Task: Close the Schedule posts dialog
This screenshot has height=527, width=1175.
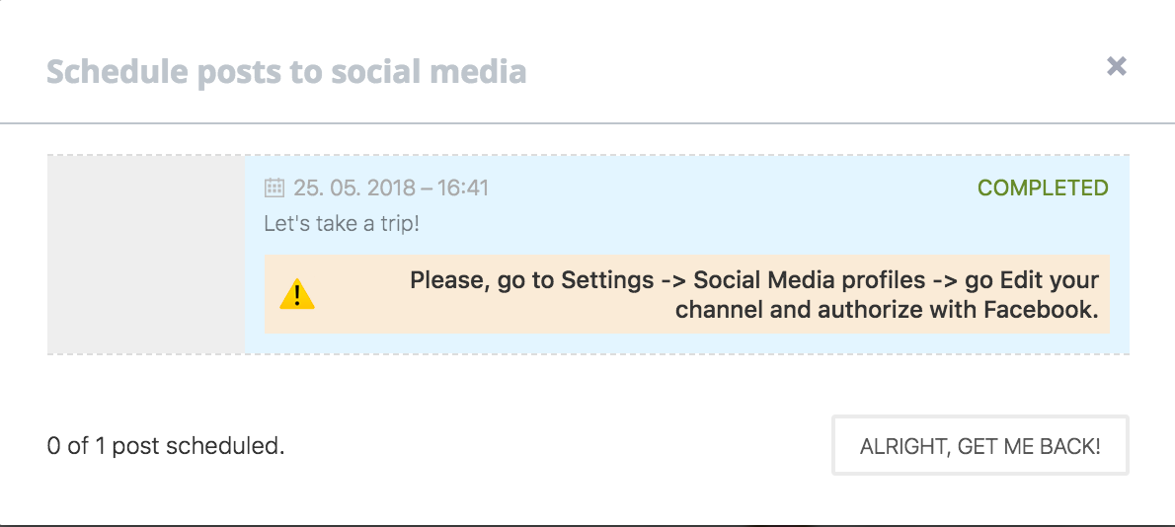Action: [x=1117, y=66]
